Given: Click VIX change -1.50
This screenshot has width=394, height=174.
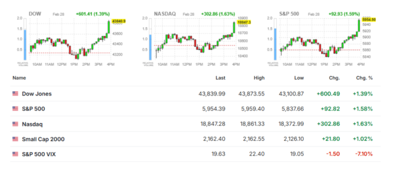Looking at the screenshot, I should (x=333, y=154).
